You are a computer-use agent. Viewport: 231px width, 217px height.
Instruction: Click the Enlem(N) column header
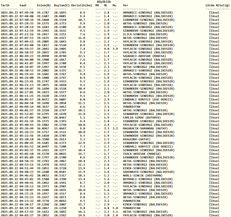[43, 5]
